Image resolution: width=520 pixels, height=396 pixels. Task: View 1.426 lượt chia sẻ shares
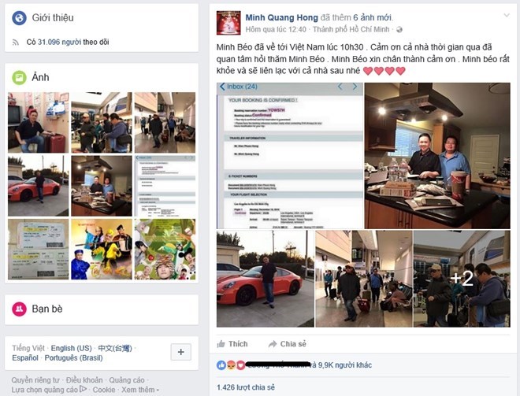tap(246, 387)
